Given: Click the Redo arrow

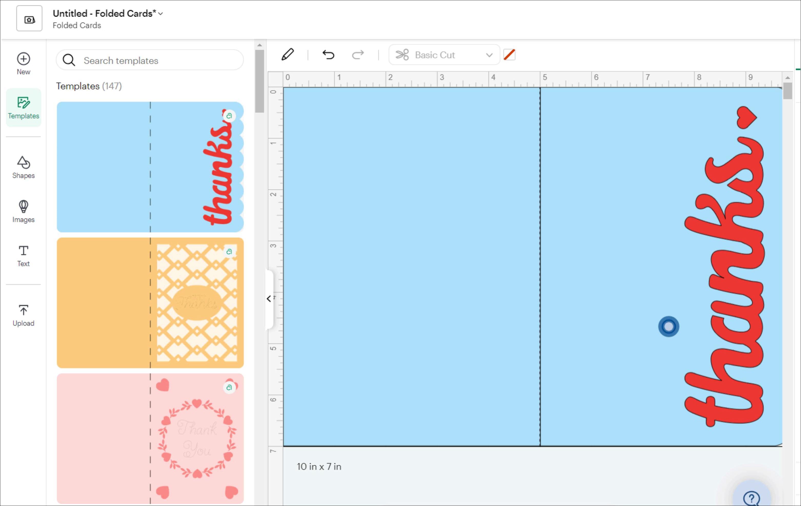Looking at the screenshot, I should (358, 55).
